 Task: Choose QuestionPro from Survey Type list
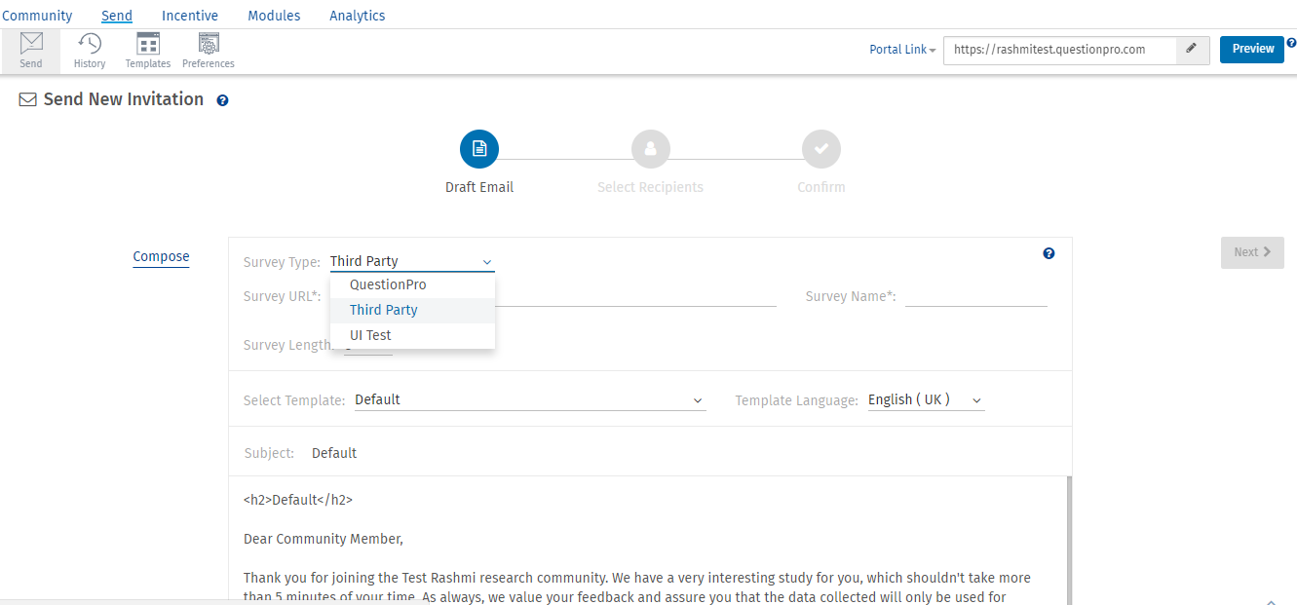388,284
